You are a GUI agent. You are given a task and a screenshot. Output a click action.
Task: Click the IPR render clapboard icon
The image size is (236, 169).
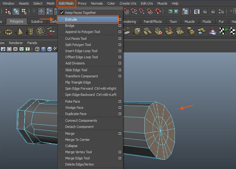click(213, 11)
